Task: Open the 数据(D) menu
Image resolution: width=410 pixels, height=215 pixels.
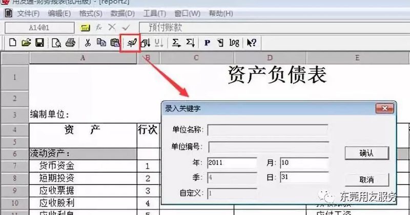Action: tap(122, 13)
